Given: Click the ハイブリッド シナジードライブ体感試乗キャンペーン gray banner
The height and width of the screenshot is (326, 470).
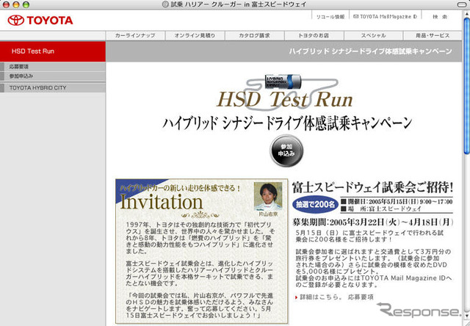Looking at the screenshot, I should pos(284,51).
